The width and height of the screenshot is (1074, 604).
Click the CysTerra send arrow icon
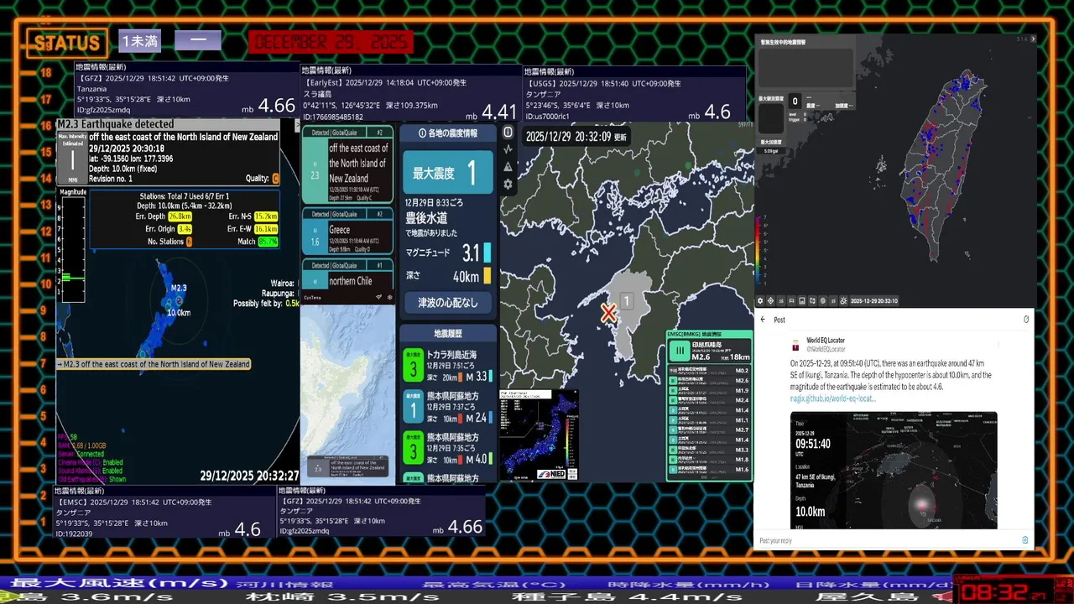(x=378, y=297)
